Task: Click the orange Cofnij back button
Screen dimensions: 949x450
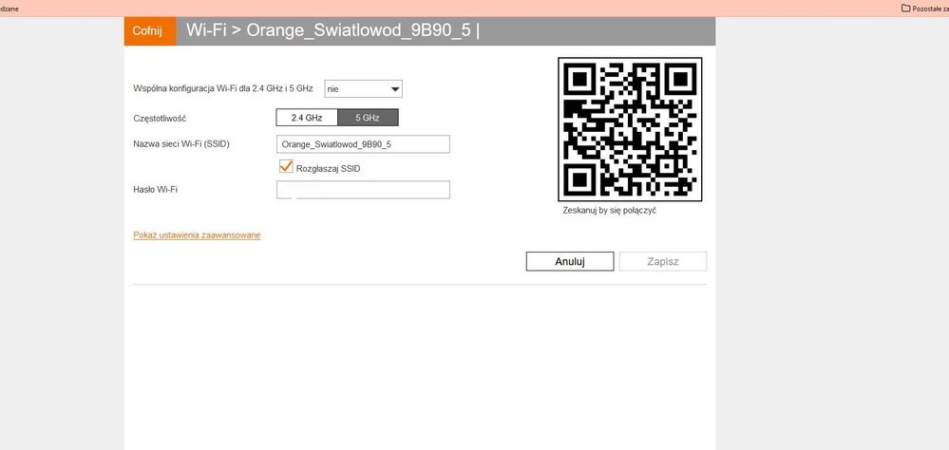Action: click(x=150, y=31)
